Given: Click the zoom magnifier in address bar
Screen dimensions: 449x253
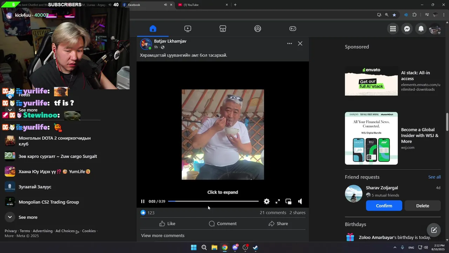Looking at the screenshot, I should click(387, 15).
